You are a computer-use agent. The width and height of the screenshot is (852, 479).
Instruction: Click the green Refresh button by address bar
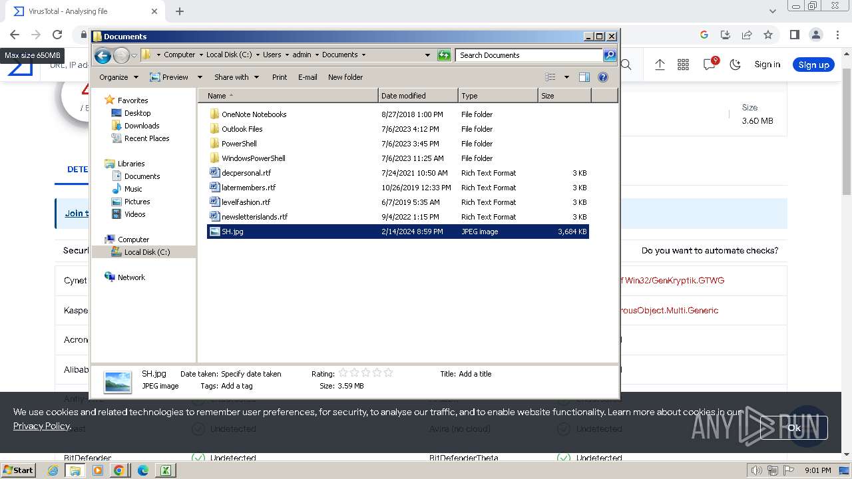coord(444,55)
